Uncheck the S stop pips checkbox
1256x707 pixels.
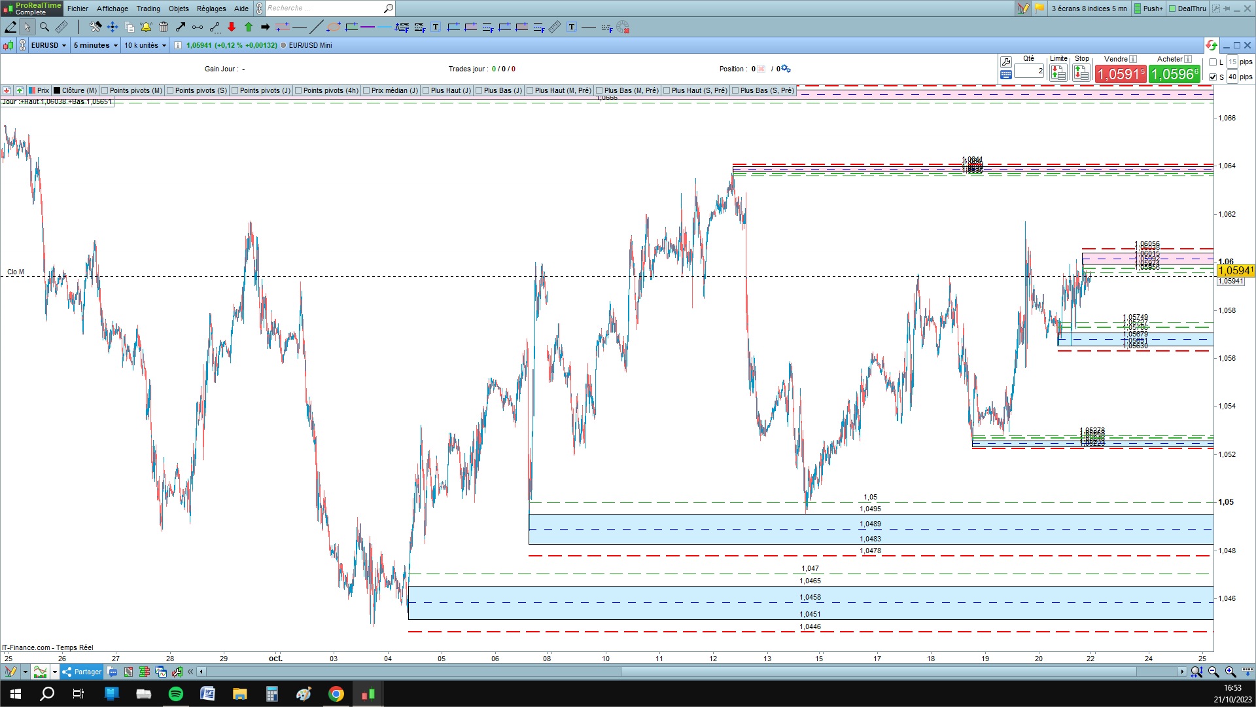[1213, 77]
